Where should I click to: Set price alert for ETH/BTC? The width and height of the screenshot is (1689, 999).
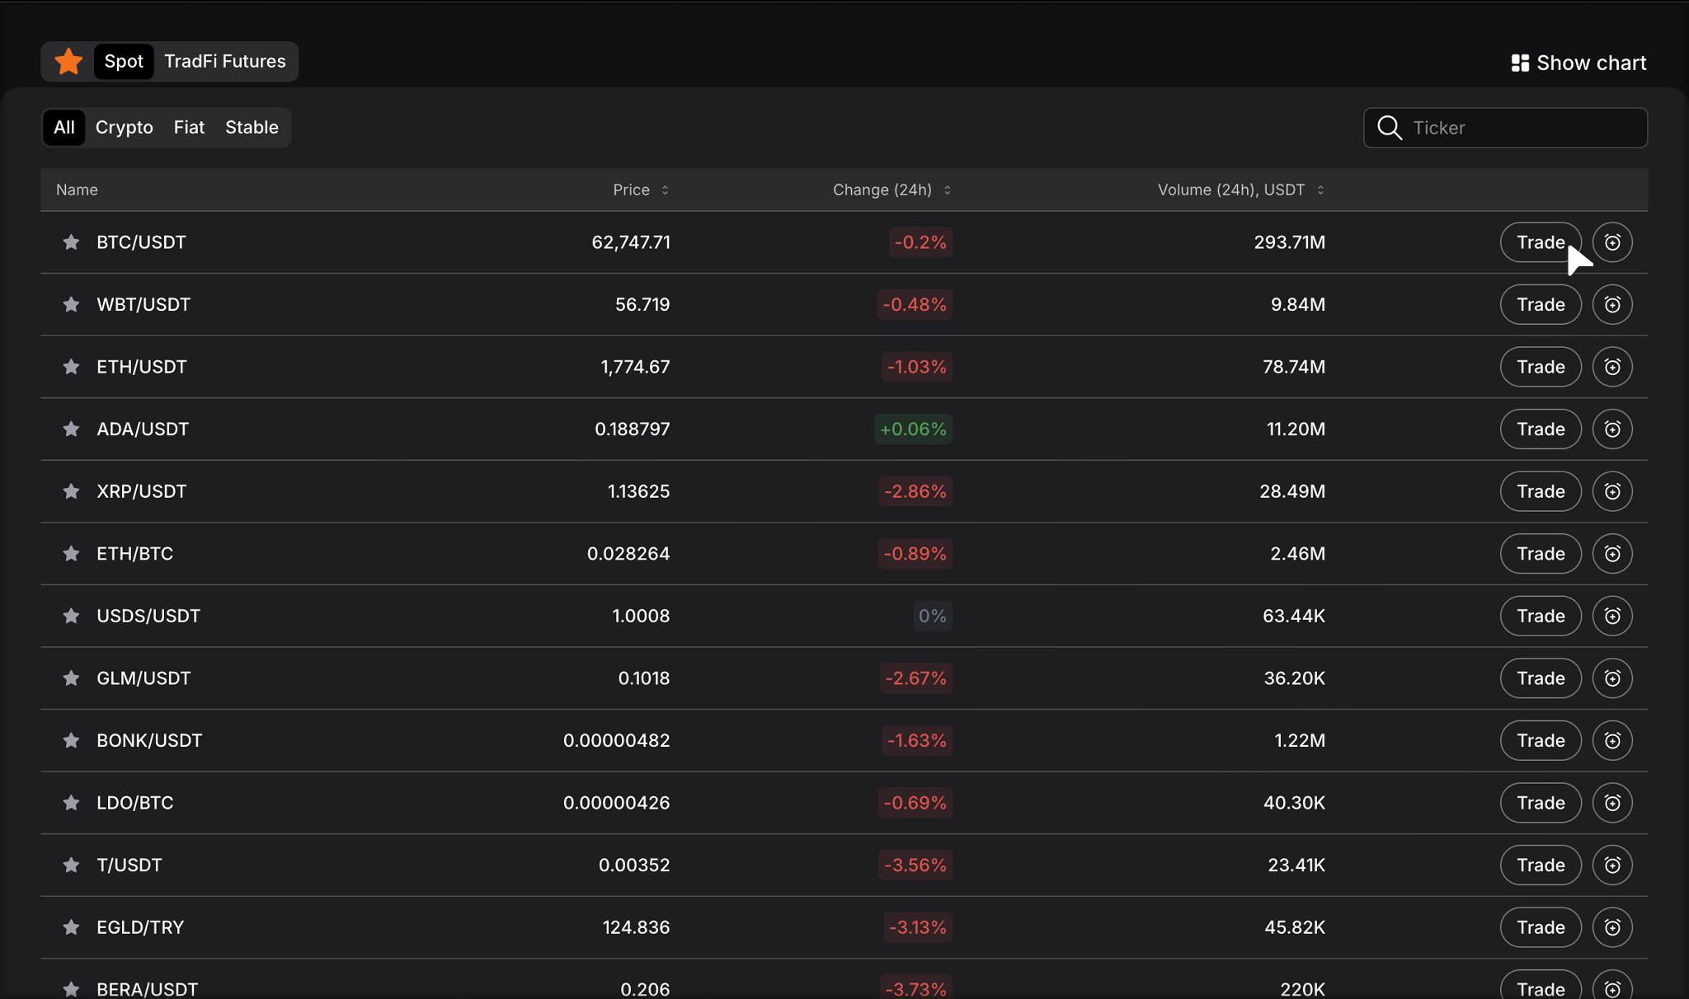(x=1612, y=554)
